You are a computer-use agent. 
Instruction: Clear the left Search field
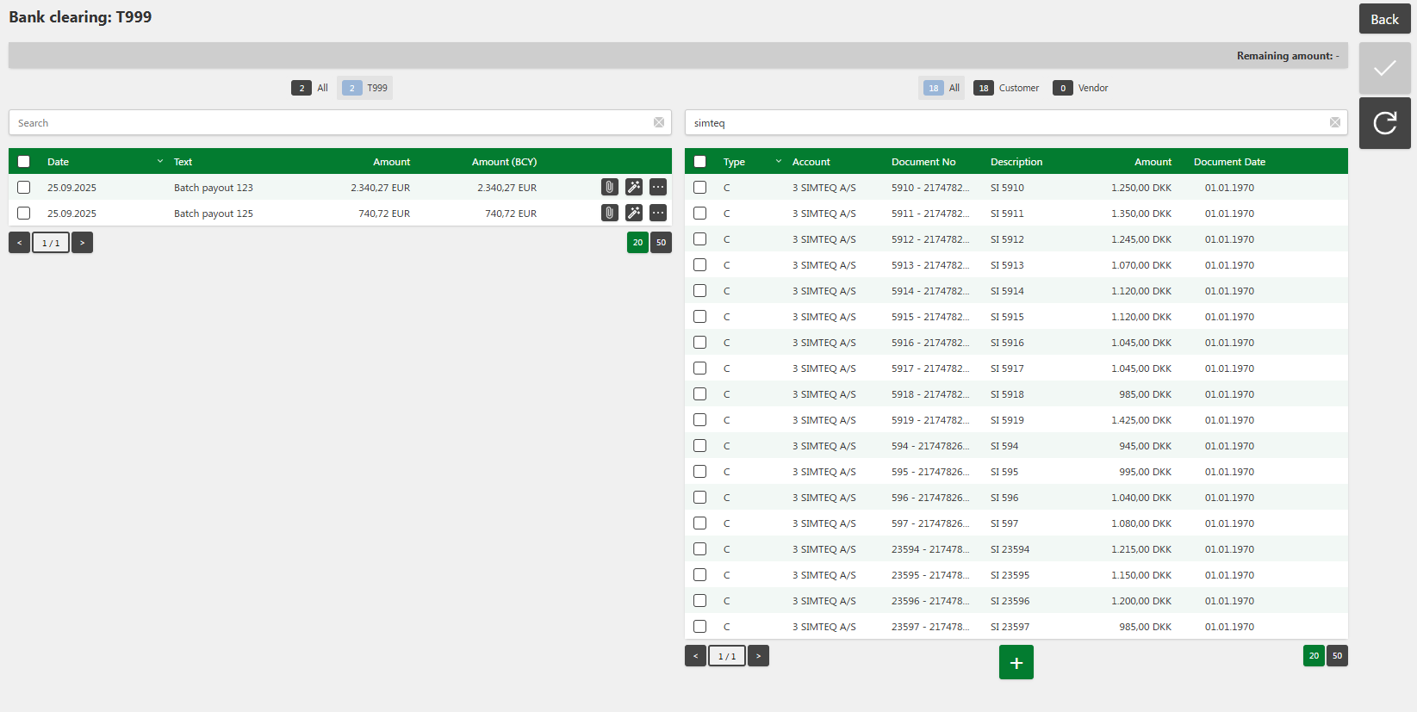click(659, 122)
